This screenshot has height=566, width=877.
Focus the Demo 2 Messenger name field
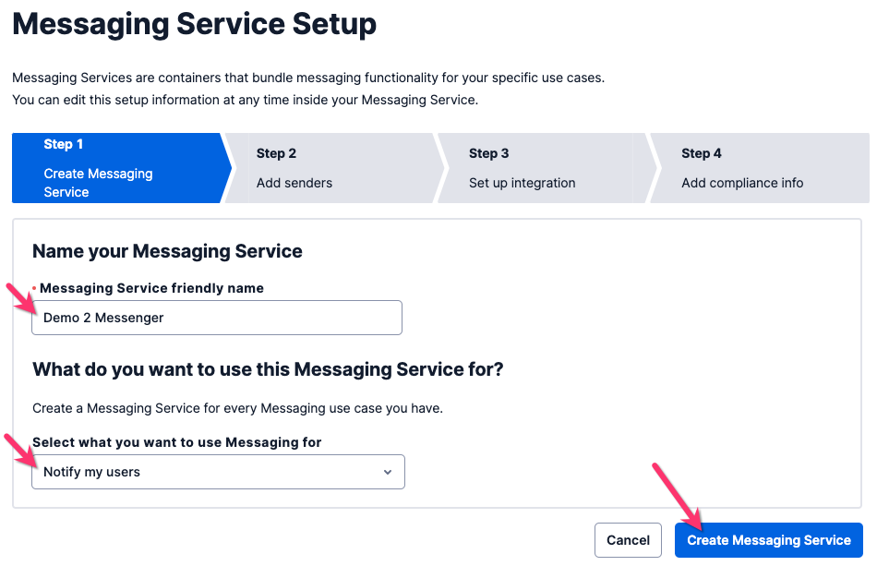217,318
